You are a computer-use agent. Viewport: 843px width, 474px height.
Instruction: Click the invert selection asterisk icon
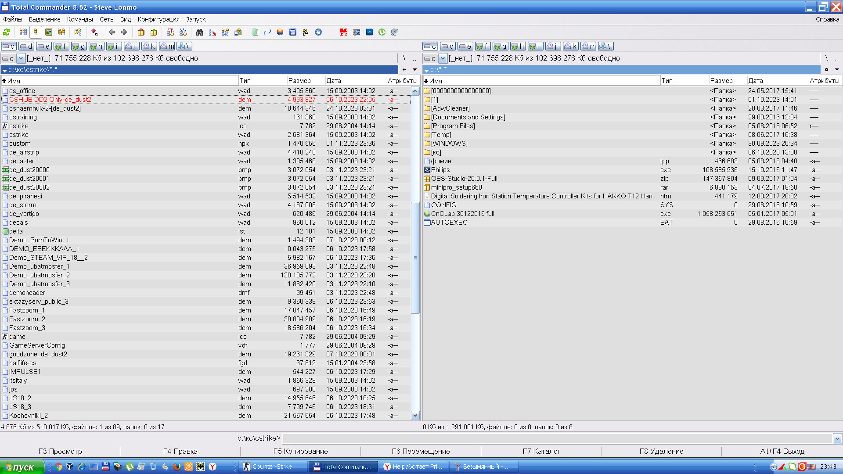(x=94, y=32)
